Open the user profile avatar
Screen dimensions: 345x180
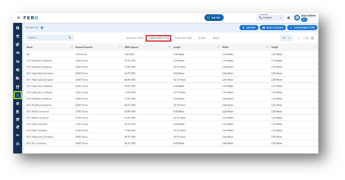click(297, 18)
